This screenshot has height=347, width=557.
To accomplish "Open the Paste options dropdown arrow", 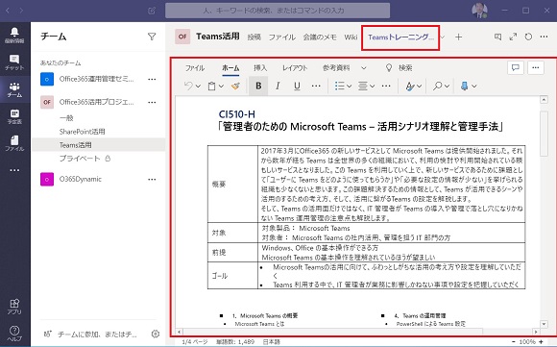I will click(221, 87).
